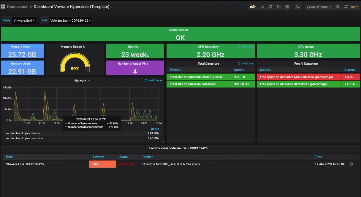
Task: Click the info icon in event row
Action: coord(351,164)
